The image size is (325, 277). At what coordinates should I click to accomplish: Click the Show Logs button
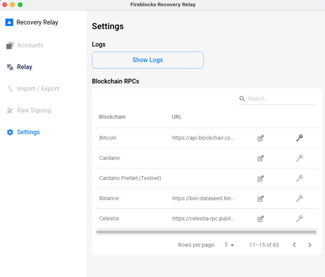(x=147, y=60)
